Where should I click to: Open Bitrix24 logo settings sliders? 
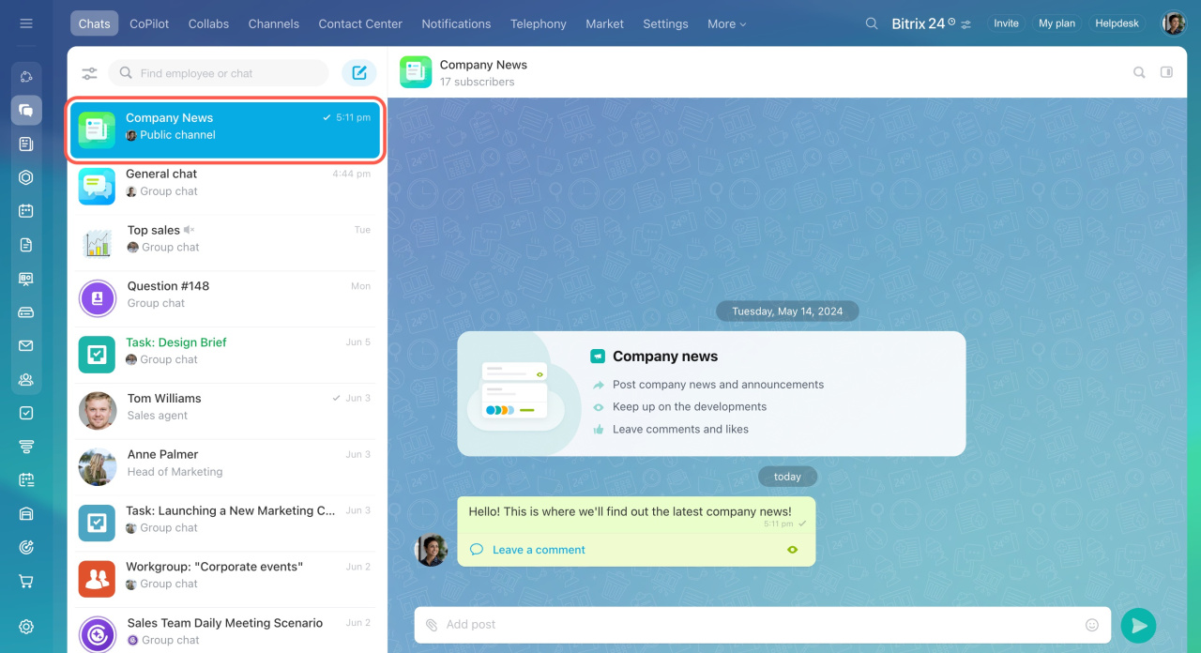tap(966, 24)
